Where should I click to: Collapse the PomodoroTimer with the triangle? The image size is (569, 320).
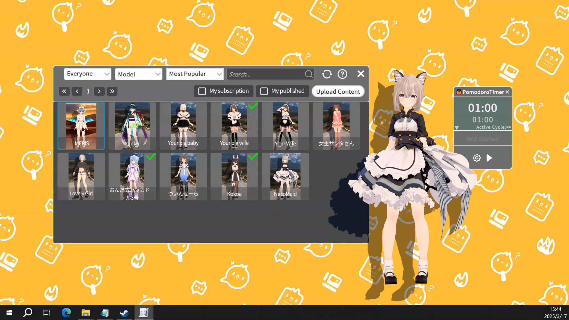pyautogui.click(x=457, y=128)
